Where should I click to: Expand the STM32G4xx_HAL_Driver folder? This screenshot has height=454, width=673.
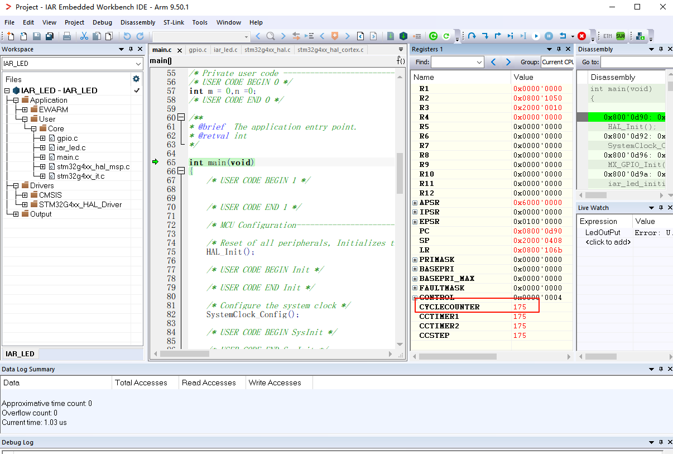25,204
